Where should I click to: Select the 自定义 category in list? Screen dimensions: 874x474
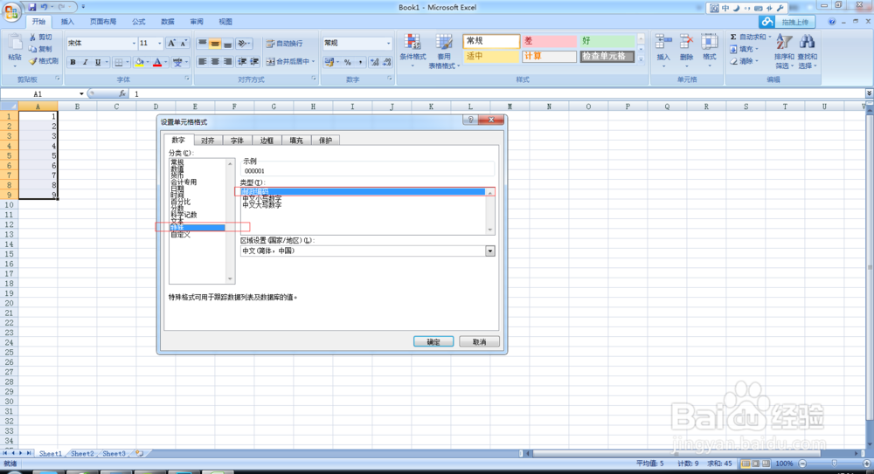click(181, 235)
